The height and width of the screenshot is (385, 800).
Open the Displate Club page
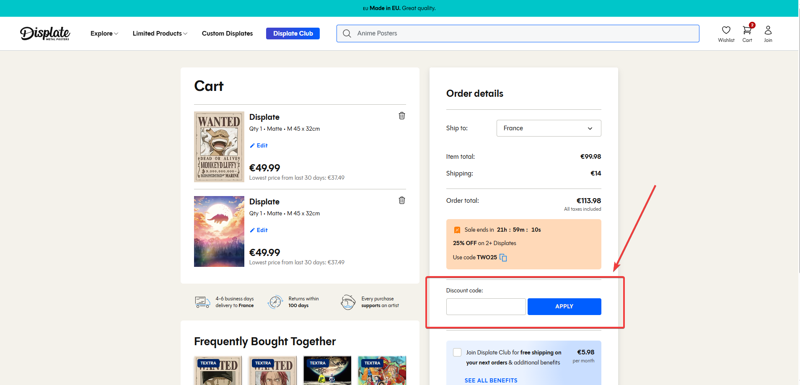pos(293,34)
